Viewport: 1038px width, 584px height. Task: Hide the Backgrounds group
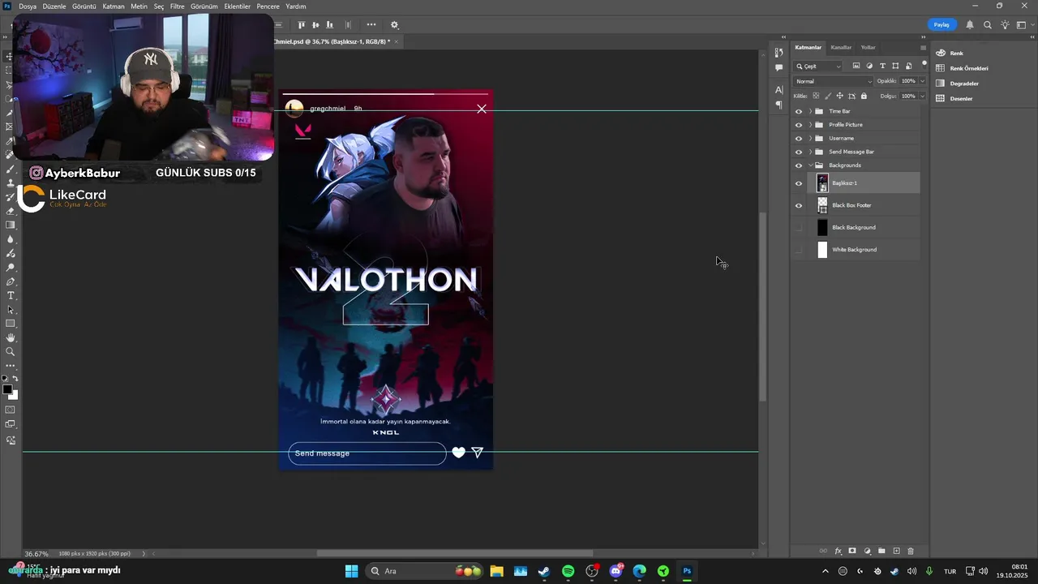click(x=799, y=165)
